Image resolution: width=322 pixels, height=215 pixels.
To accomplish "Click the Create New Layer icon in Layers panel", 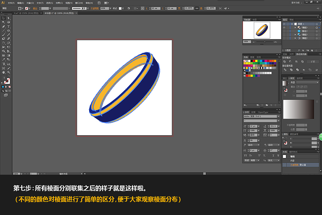I will point(312,50).
